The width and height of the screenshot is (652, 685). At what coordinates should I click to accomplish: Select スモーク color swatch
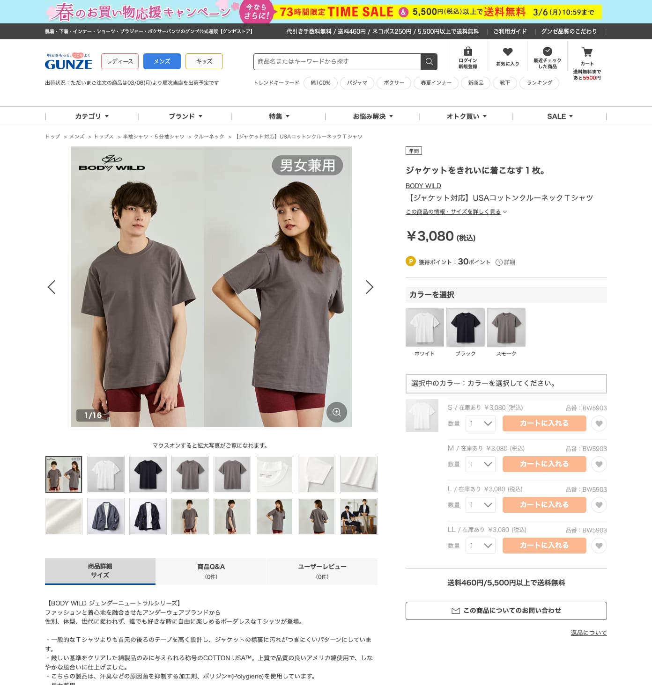click(x=506, y=328)
